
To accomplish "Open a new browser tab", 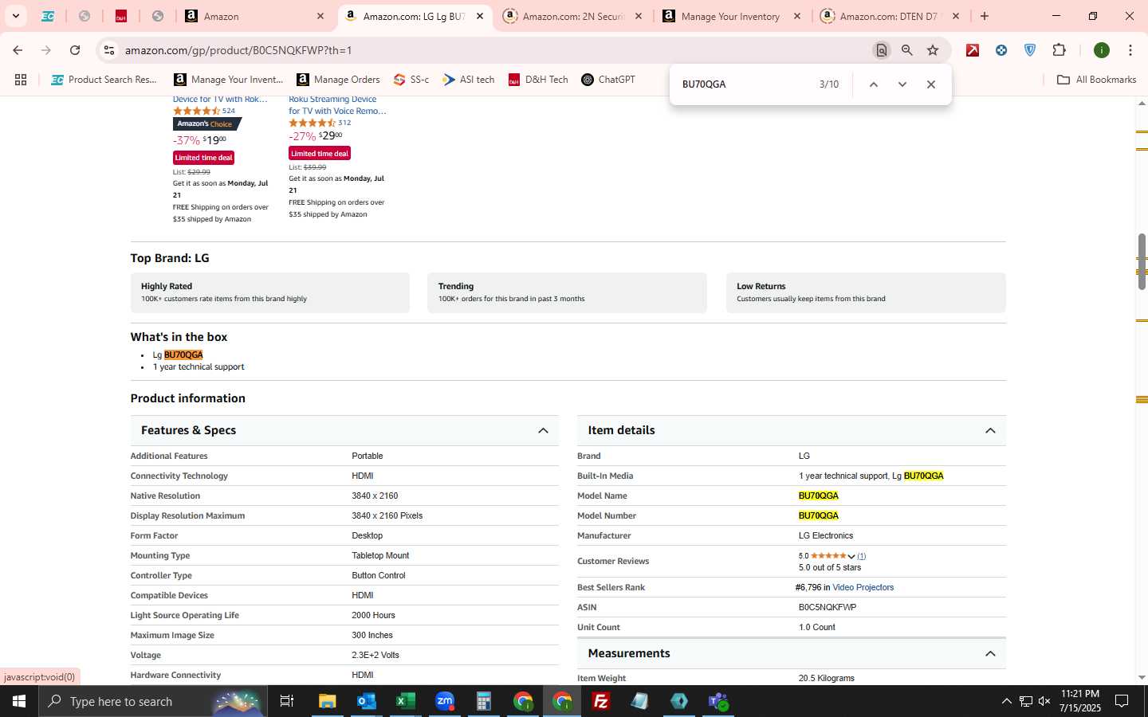I will point(985,16).
